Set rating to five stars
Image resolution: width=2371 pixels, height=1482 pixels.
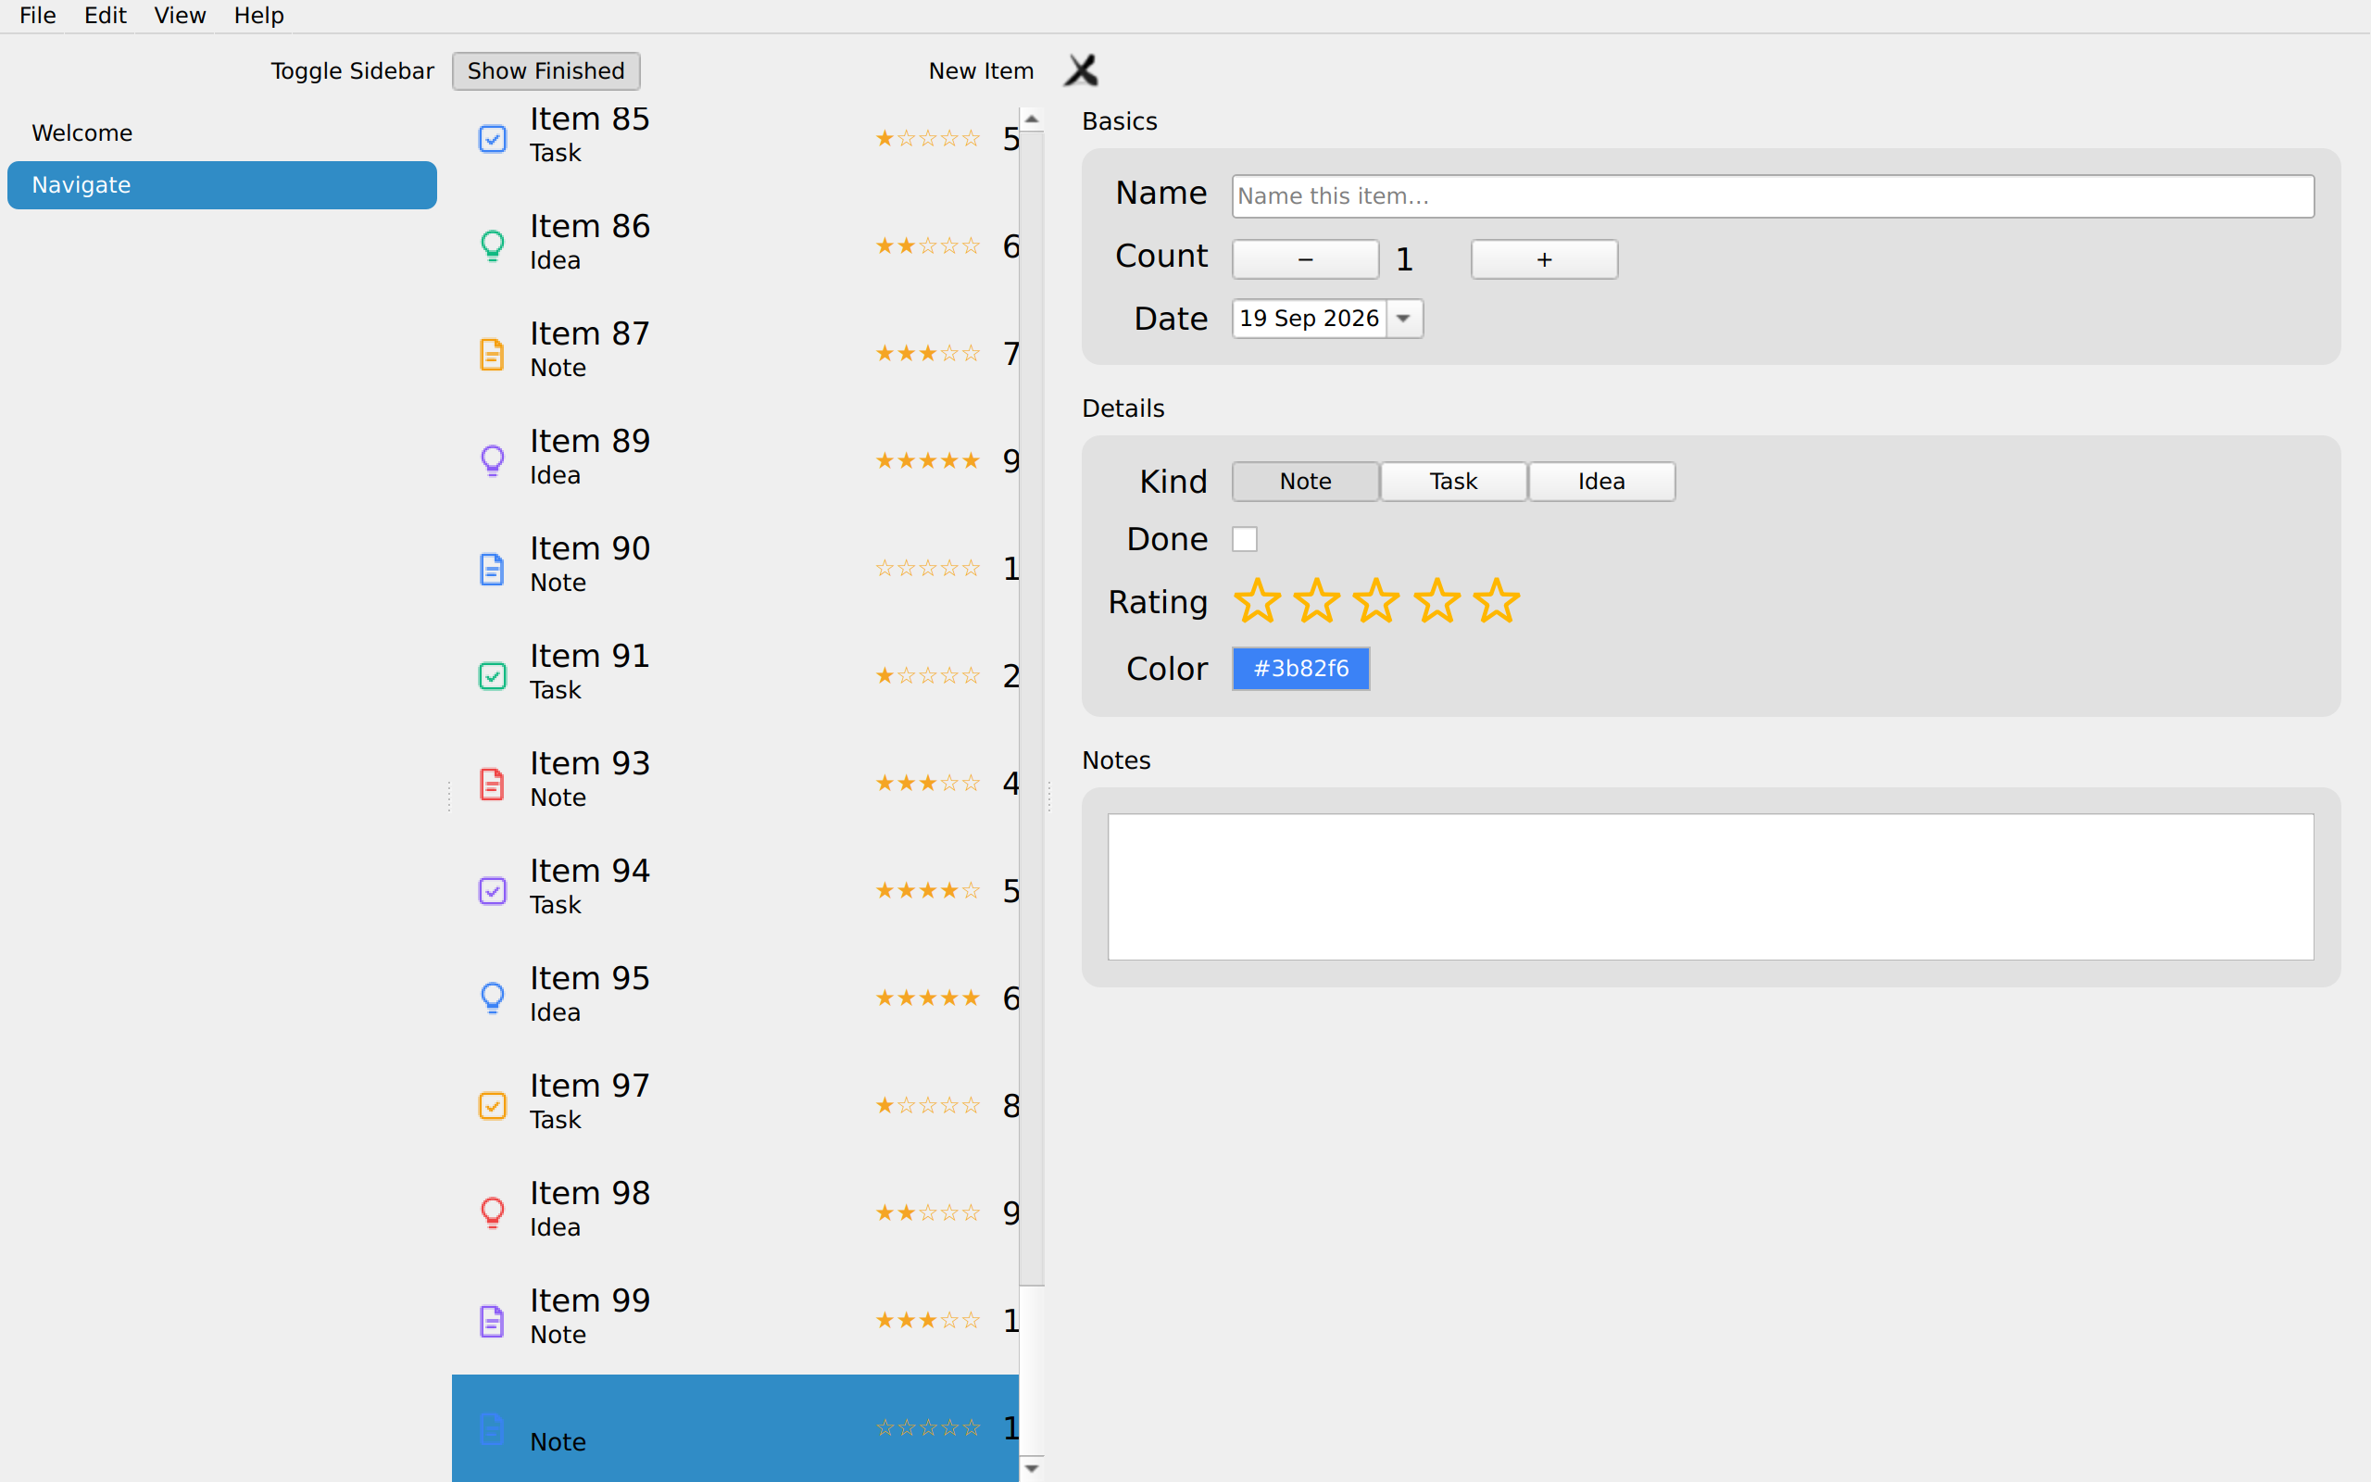[1497, 601]
